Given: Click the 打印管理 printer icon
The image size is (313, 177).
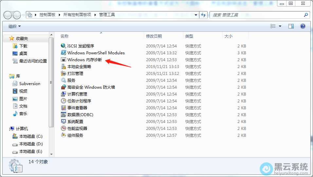Looking at the screenshot, I should click(64, 73).
